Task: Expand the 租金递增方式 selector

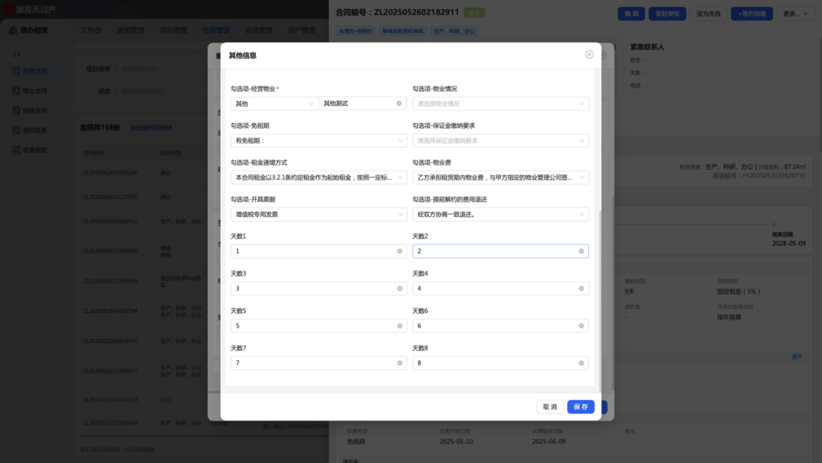Action: click(318, 177)
